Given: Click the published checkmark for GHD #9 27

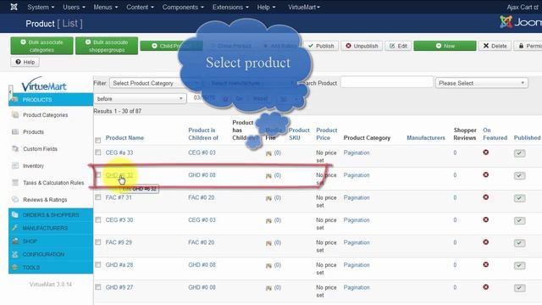Looking at the screenshot, I should point(519,288).
